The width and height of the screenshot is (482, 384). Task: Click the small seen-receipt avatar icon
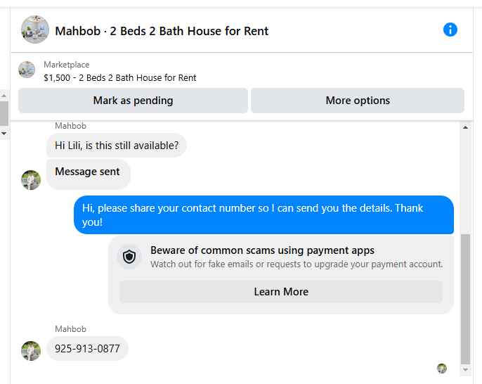(442, 368)
